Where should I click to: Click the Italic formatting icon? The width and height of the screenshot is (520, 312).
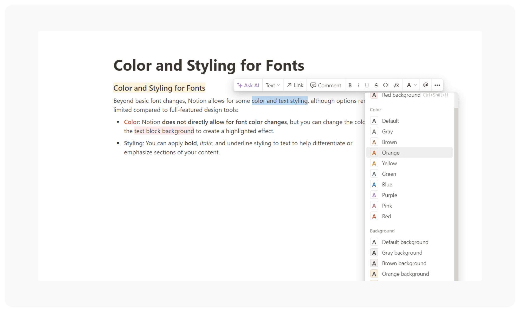[x=358, y=85]
